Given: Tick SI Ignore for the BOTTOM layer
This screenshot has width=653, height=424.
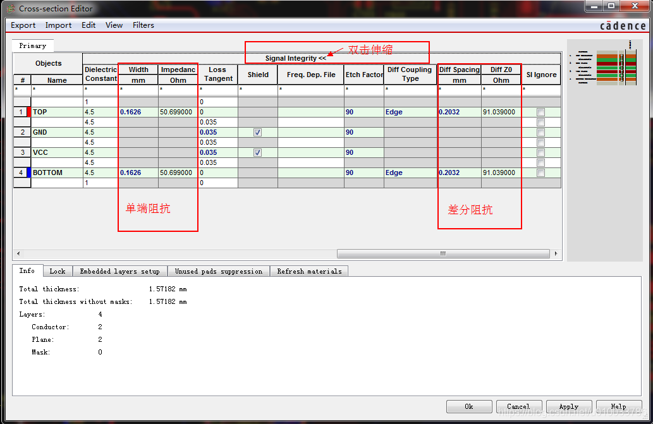Looking at the screenshot, I should point(540,173).
